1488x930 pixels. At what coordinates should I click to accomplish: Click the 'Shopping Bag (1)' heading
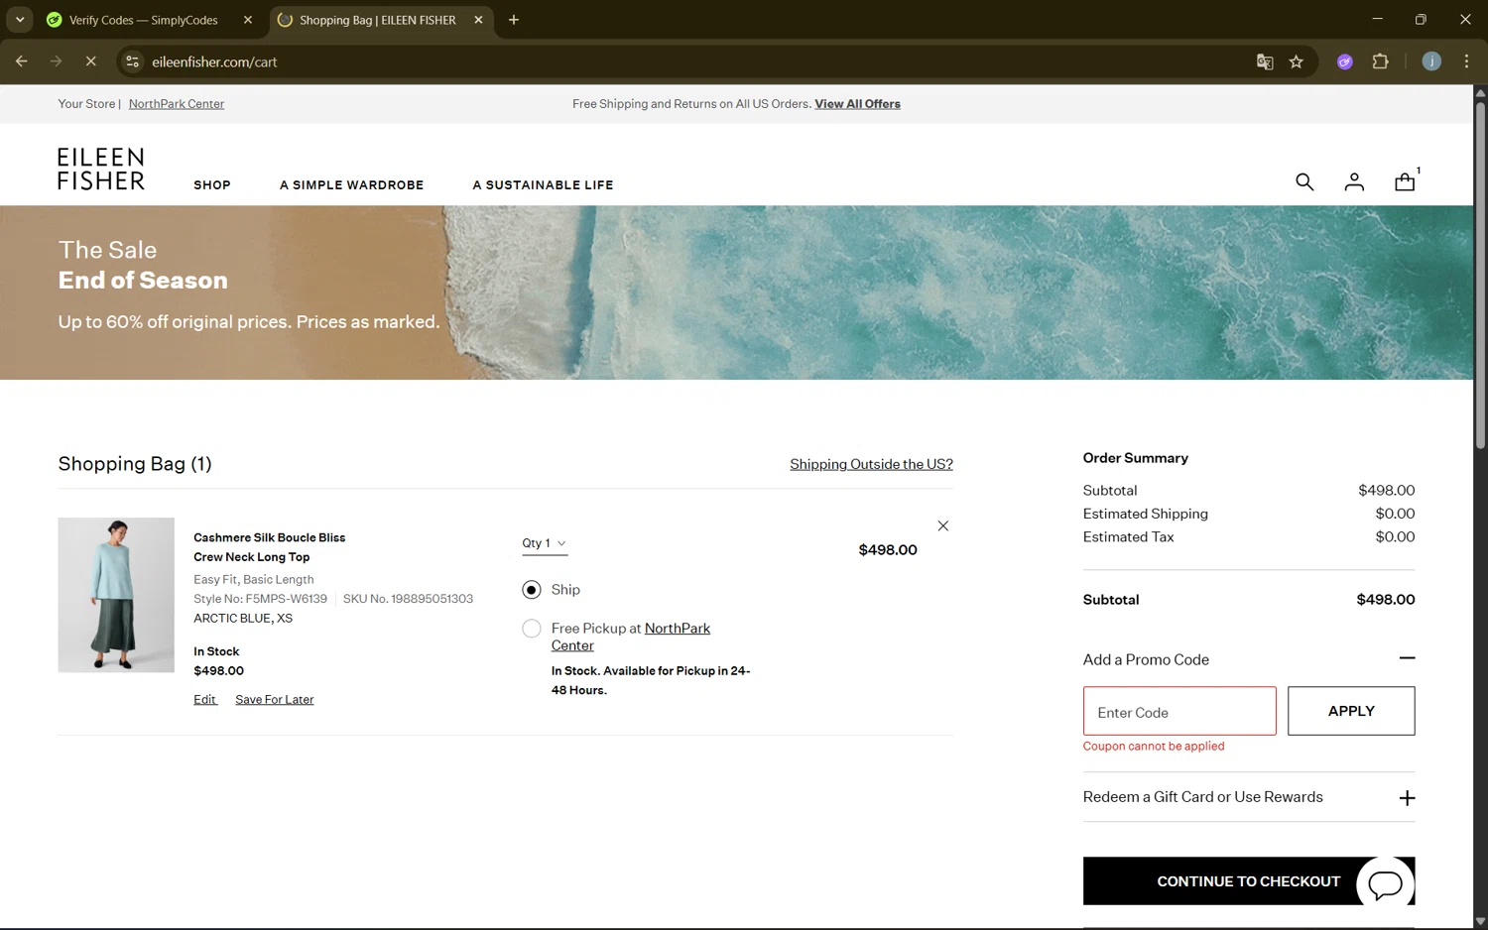coord(135,464)
